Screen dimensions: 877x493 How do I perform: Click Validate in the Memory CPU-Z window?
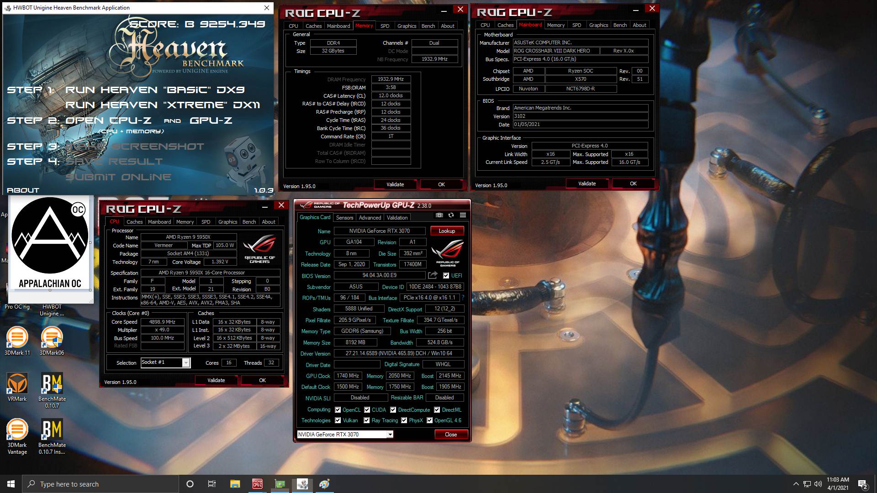[x=395, y=184]
